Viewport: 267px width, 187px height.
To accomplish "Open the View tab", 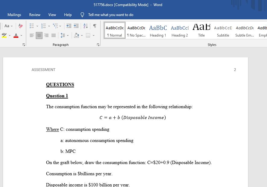I will coord(52,15).
